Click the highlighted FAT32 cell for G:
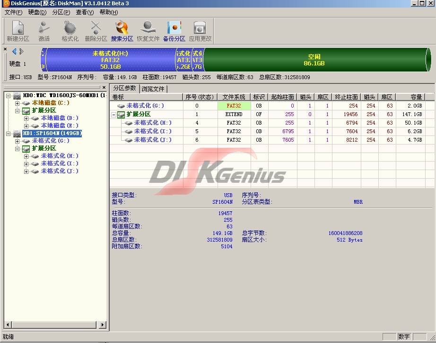Screen dimensions: 436x343 (234, 106)
